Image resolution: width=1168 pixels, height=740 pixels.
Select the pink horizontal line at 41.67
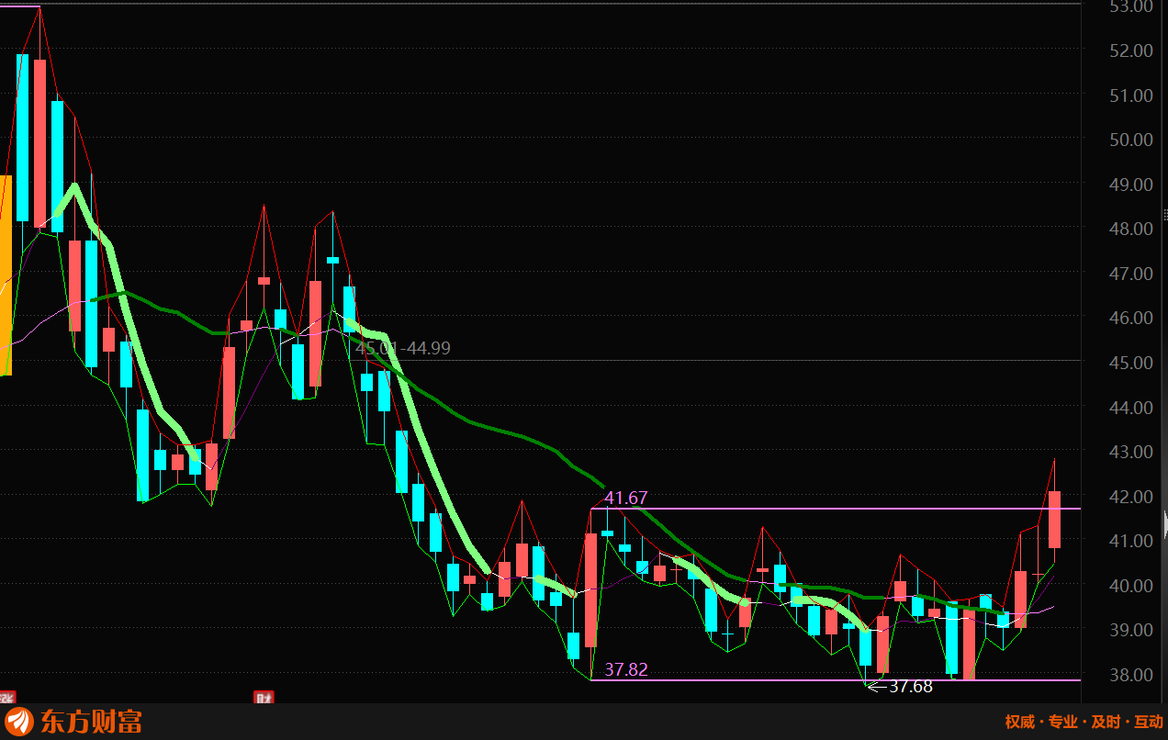point(836,509)
